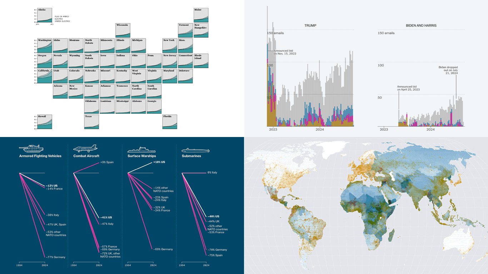Screen dimensions: 488x274
Task: Select the Washington state tile
Action: click(x=45, y=46)
